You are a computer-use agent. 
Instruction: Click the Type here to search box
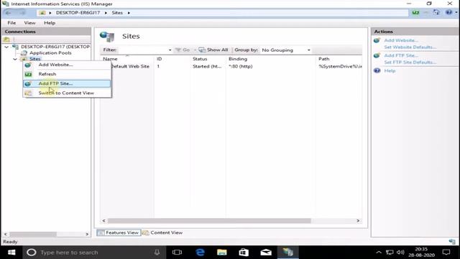click(x=94, y=253)
